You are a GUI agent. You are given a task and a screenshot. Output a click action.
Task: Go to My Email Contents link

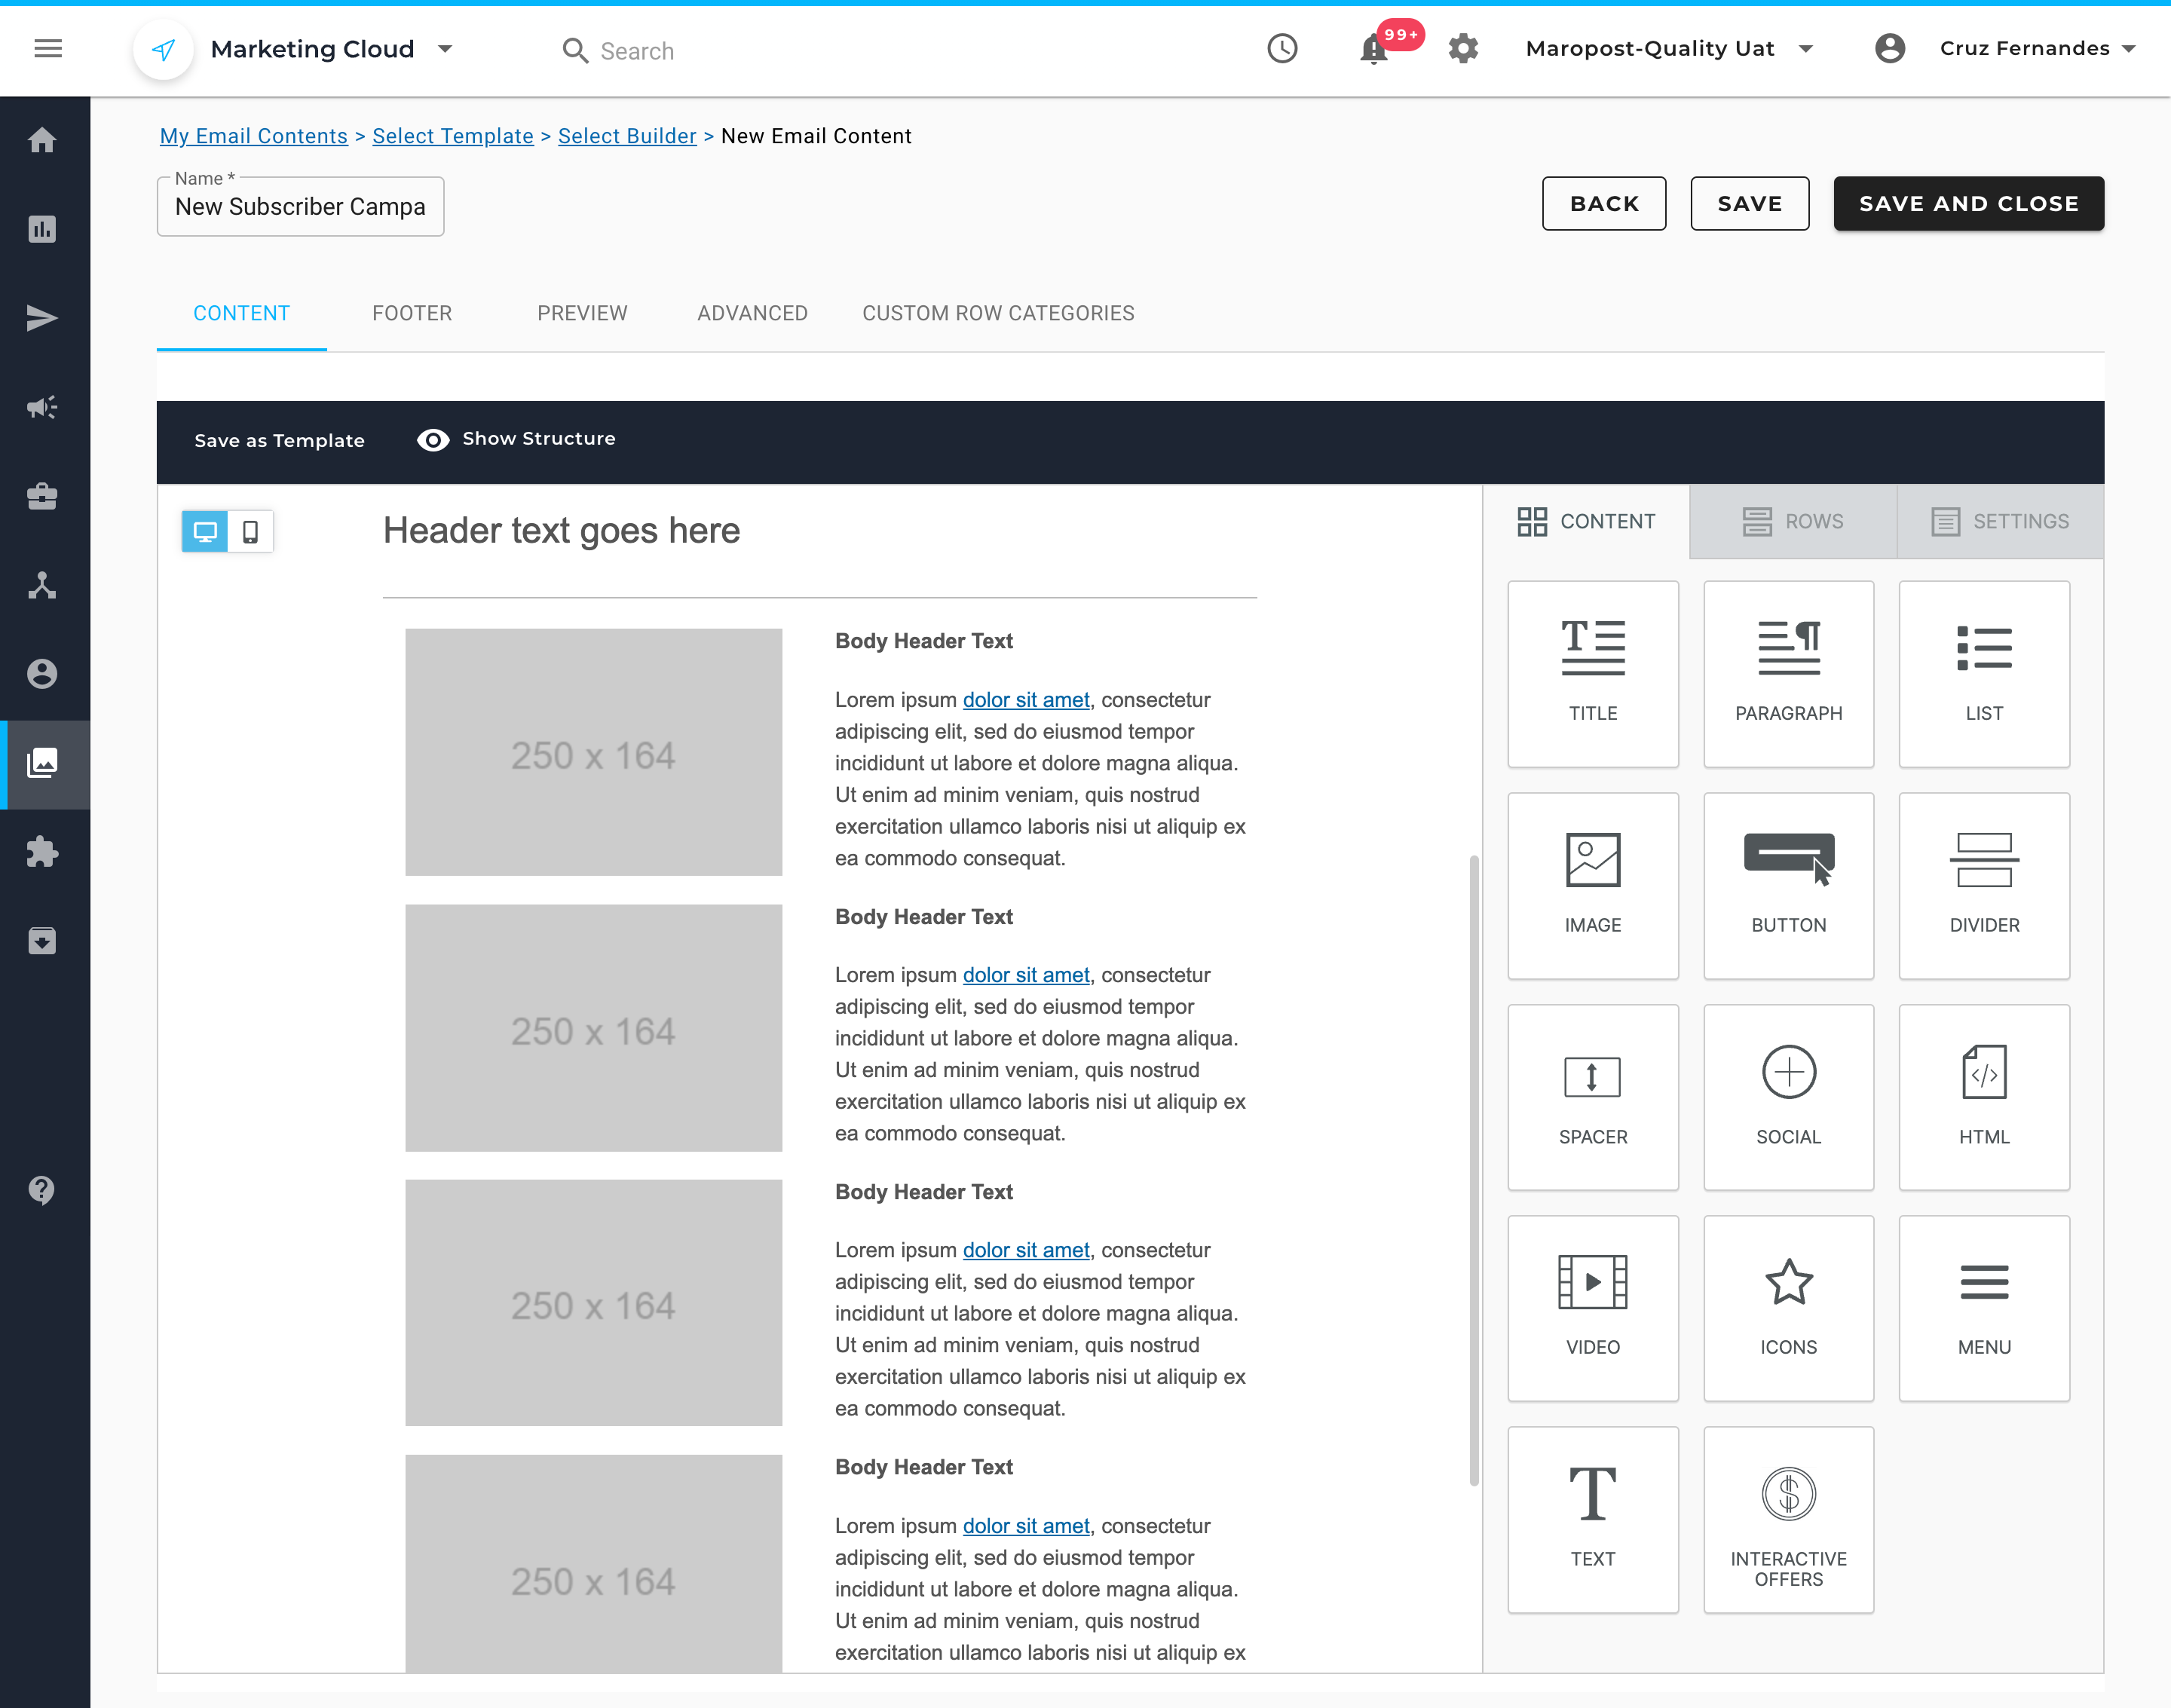(253, 136)
